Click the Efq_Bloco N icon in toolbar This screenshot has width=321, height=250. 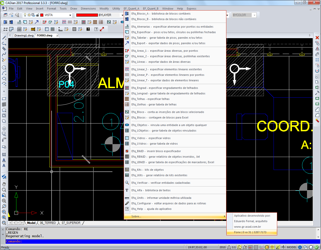tap(109, 22)
